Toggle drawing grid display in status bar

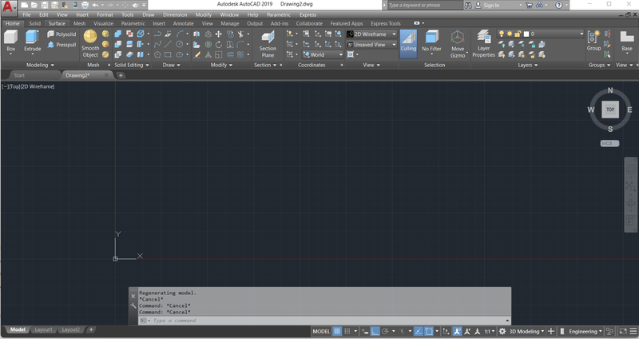point(337,331)
